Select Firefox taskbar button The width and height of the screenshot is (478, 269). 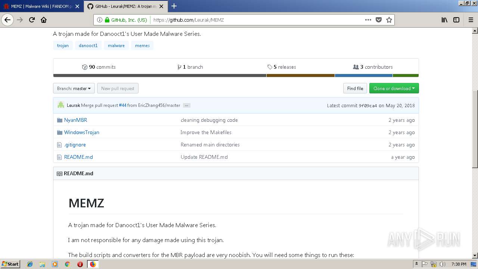(x=93, y=264)
